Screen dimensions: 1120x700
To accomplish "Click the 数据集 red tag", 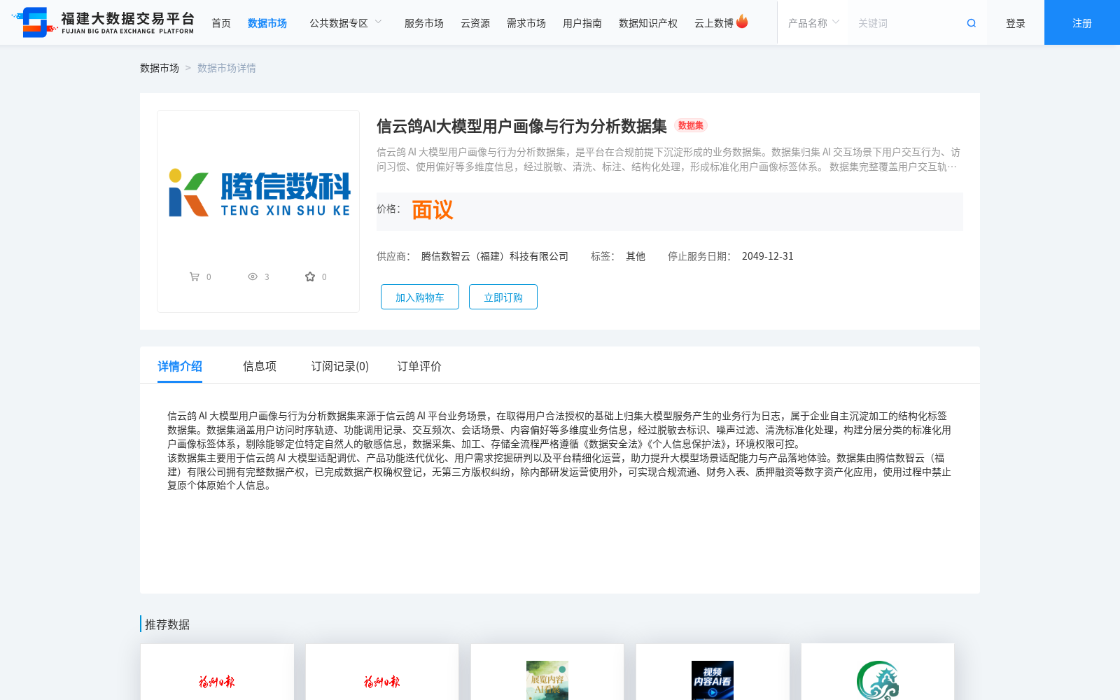I will pos(691,125).
